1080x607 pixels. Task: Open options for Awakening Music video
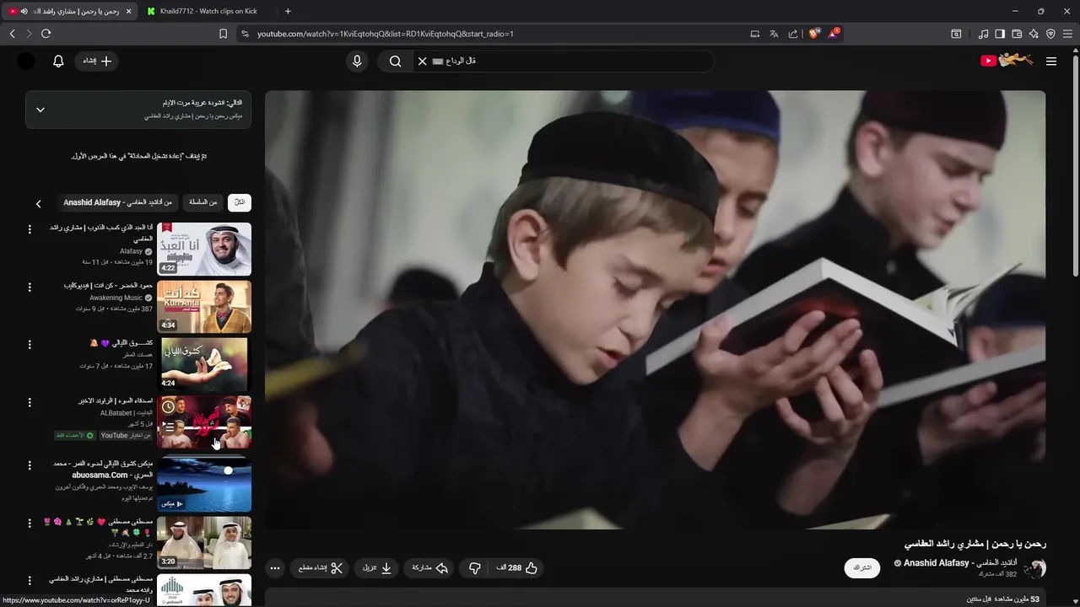(x=30, y=287)
